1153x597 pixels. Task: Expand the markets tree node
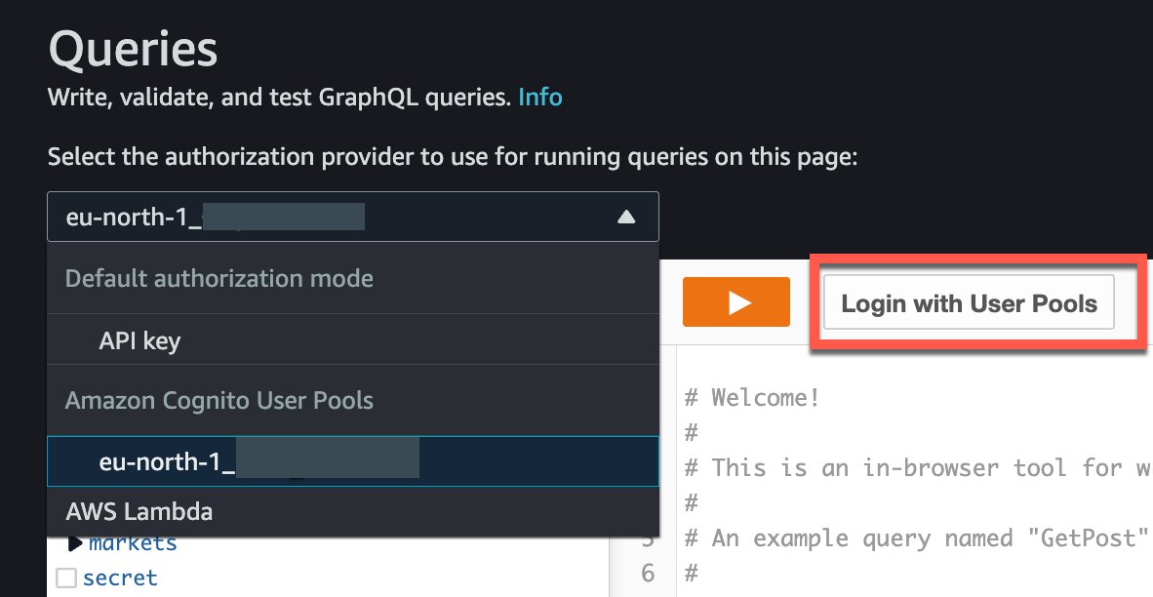pos(74,543)
